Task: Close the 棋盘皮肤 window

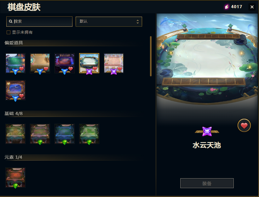Action: pos(252,7)
